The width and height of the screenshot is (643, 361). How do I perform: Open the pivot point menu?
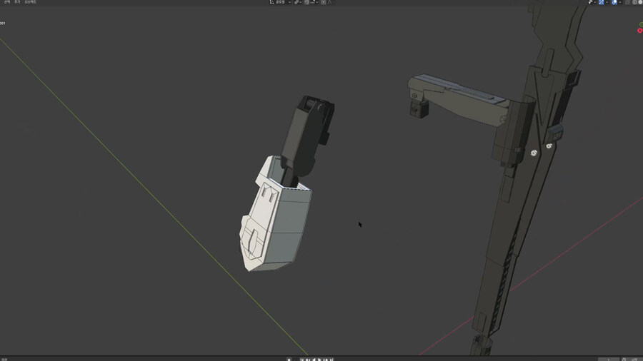click(x=298, y=2)
